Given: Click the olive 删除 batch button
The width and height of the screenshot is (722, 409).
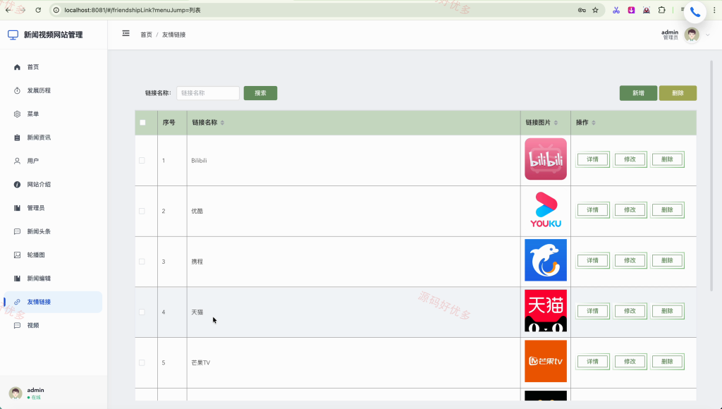Looking at the screenshot, I should point(678,93).
